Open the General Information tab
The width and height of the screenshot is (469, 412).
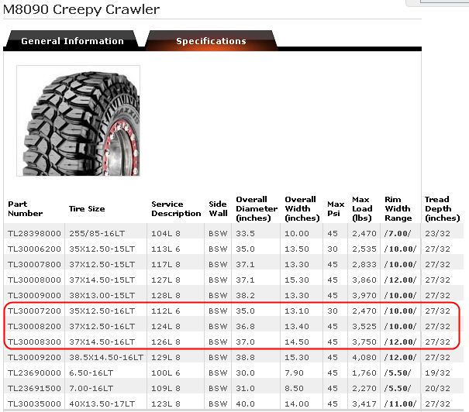pos(72,41)
